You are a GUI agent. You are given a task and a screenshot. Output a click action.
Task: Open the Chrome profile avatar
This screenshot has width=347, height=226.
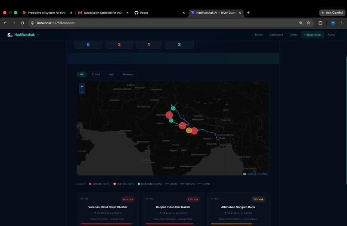click(333, 23)
